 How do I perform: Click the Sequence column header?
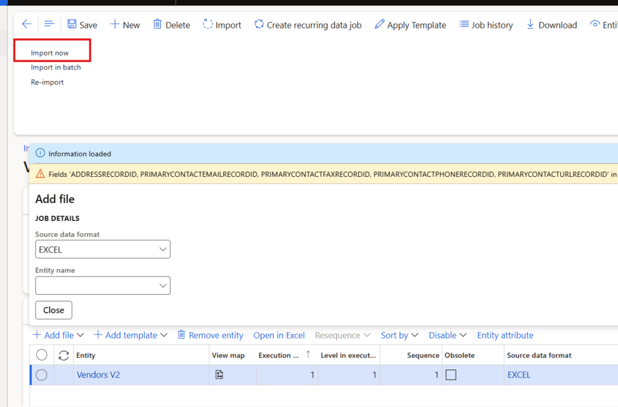[x=423, y=355]
